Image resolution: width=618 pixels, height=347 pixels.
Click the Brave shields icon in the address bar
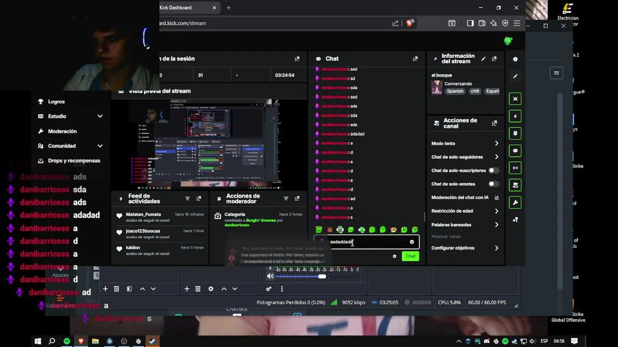410,23
